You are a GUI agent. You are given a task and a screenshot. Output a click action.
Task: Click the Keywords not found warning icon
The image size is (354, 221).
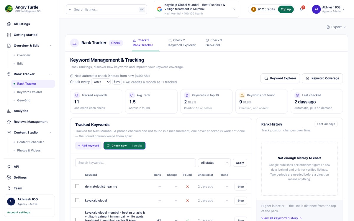[x=242, y=95]
